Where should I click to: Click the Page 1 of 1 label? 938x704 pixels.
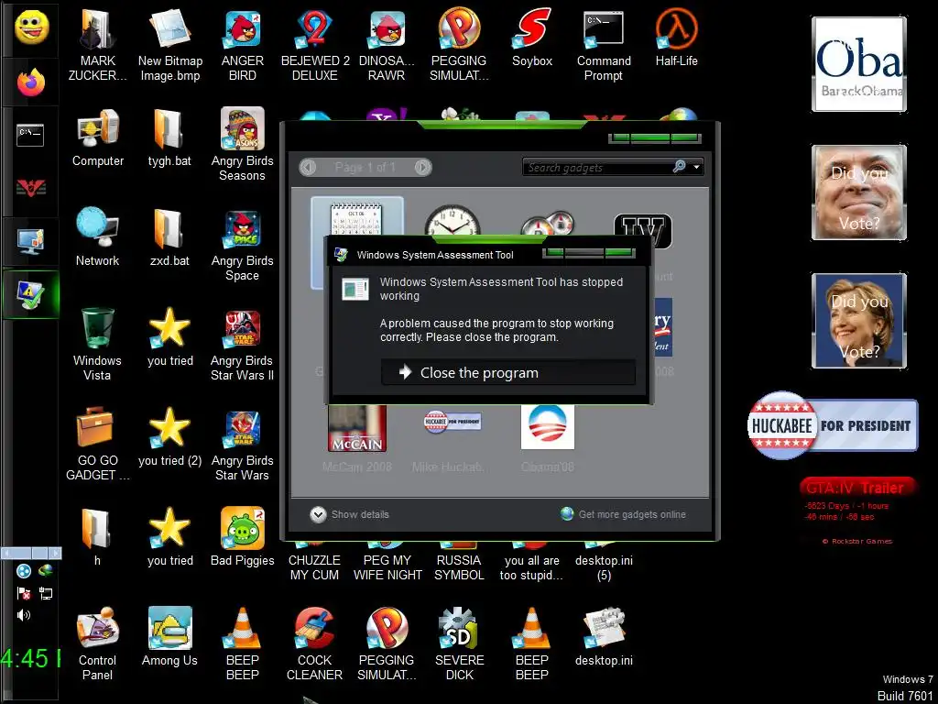365,167
